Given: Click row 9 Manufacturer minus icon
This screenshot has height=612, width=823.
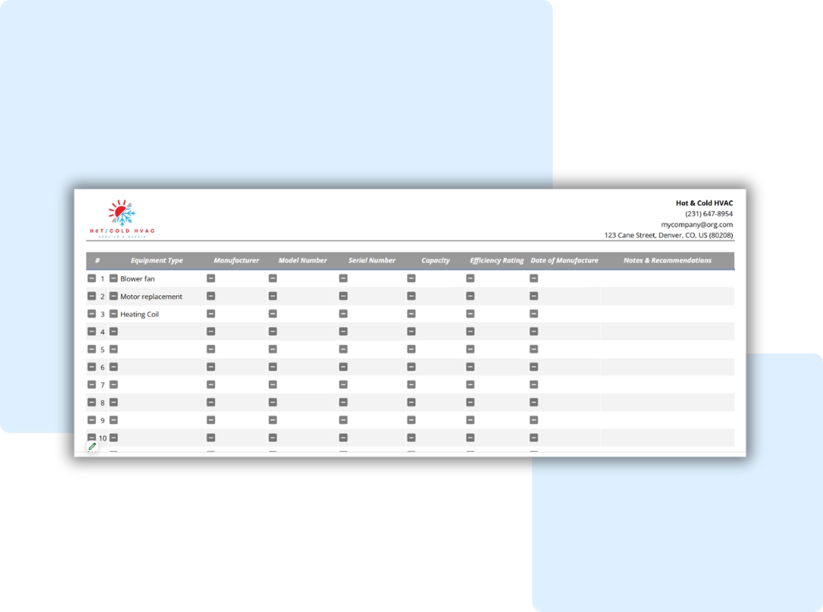Looking at the screenshot, I should (x=211, y=420).
